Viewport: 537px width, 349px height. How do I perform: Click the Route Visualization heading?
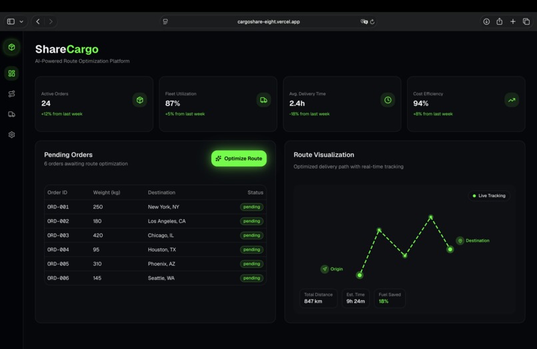point(324,155)
